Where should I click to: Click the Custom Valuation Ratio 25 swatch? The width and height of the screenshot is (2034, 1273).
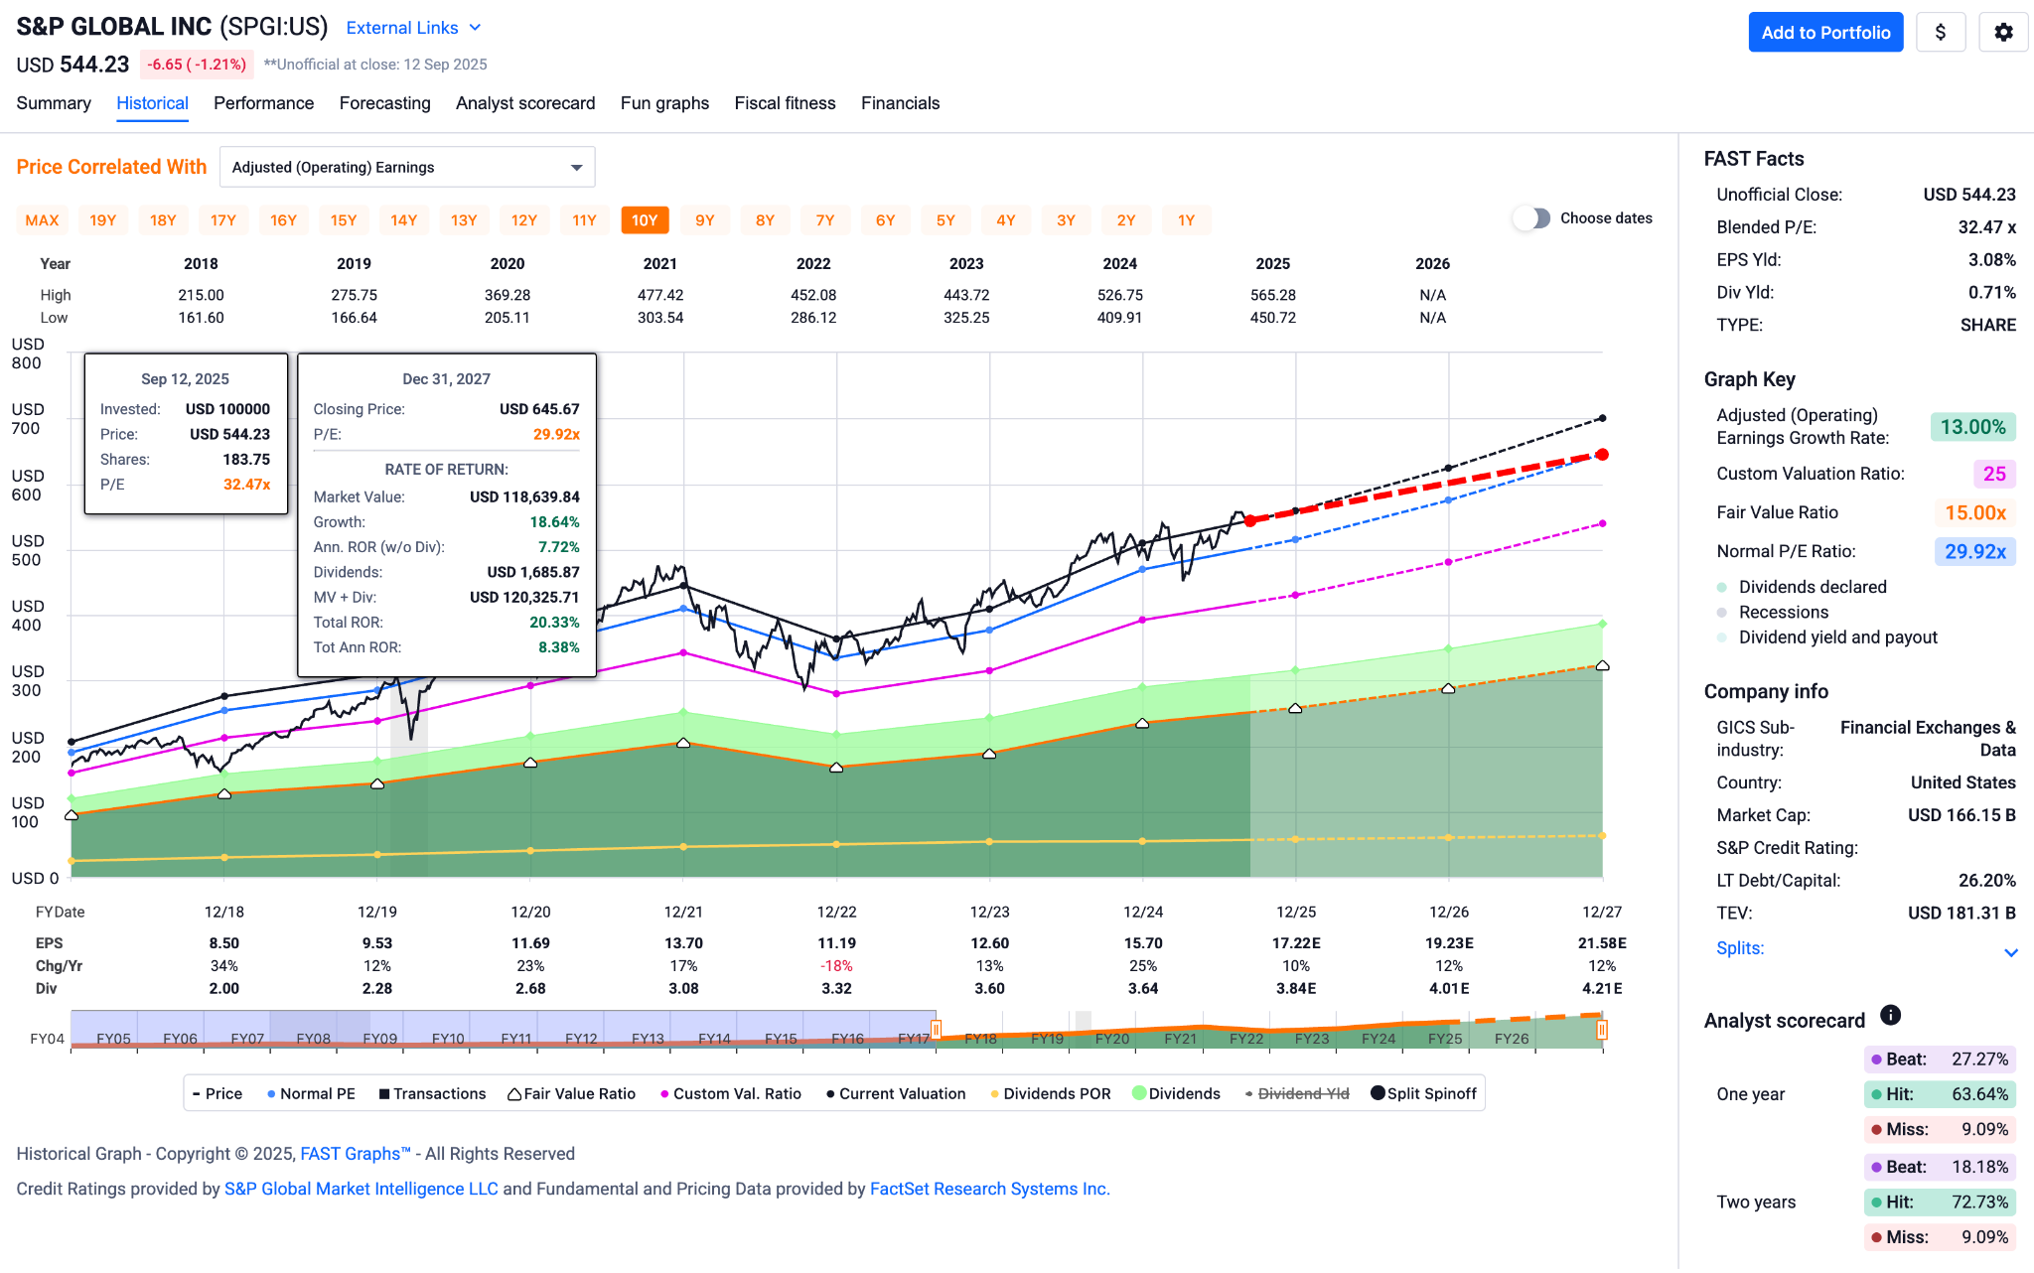pyautogui.click(x=1993, y=474)
